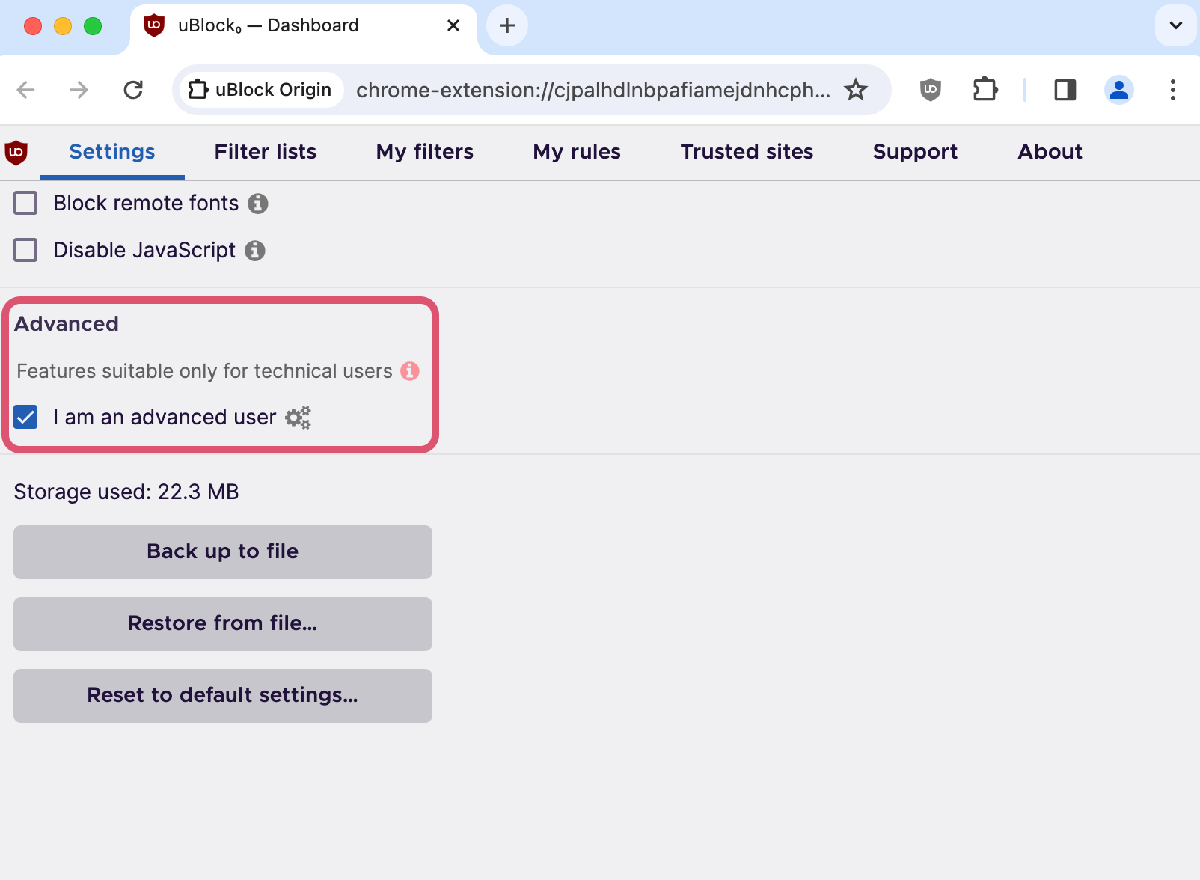Open Chrome three-dot menu
The image size is (1200, 880).
click(x=1173, y=90)
